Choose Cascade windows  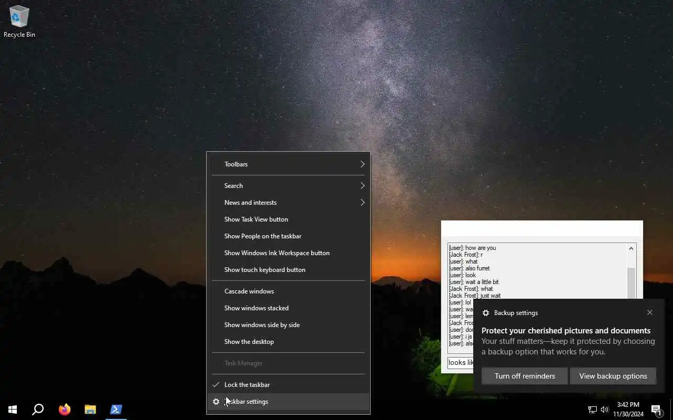coord(288,291)
